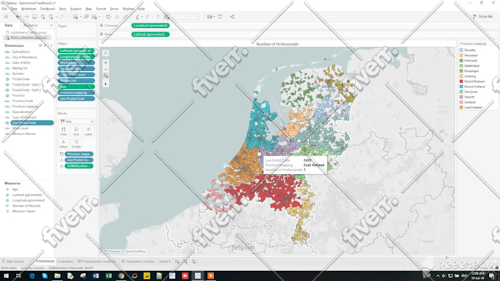Click the Province mapping filter pill

(76, 92)
